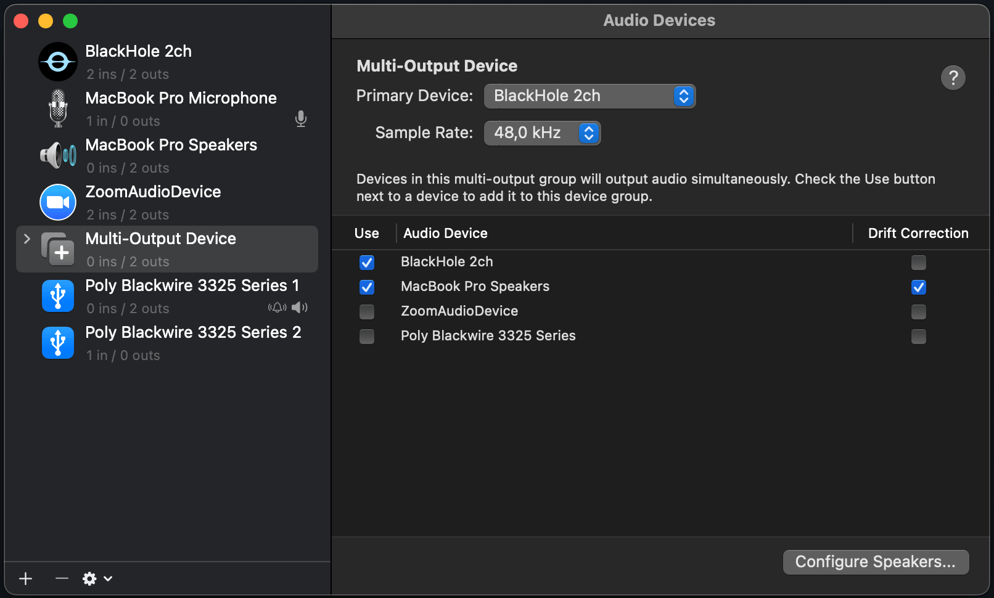This screenshot has height=598, width=994.
Task: Disable Drift Correction for MacBook Pro Speakers
Action: pyautogui.click(x=919, y=287)
